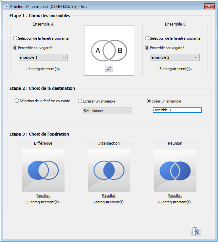Click the Réunion operation icon
The image size is (218, 242).
click(x=175, y=170)
